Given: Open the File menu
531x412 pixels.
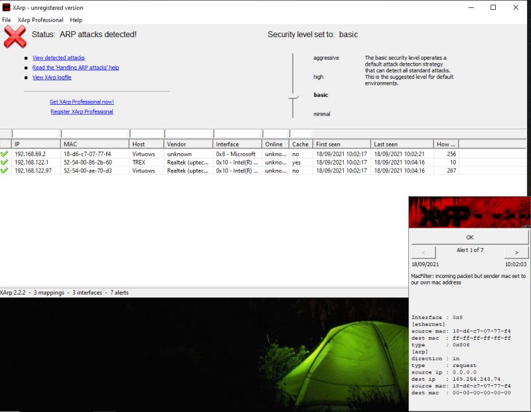Looking at the screenshot, I should [x=7, y=20].
